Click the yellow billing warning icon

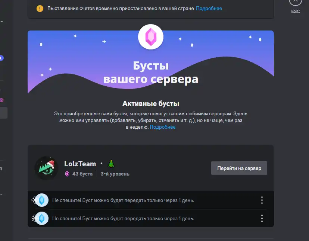[x=40, y=9]
